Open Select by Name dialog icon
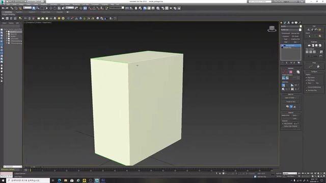The image size is (326, 183). pyautogui.click(x=38, y=8)
